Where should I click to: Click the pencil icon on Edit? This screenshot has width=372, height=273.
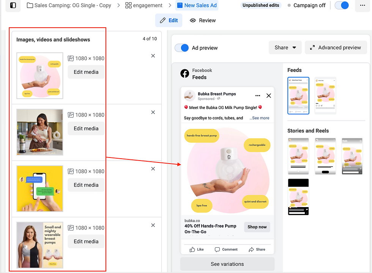(x=163, y=20)
